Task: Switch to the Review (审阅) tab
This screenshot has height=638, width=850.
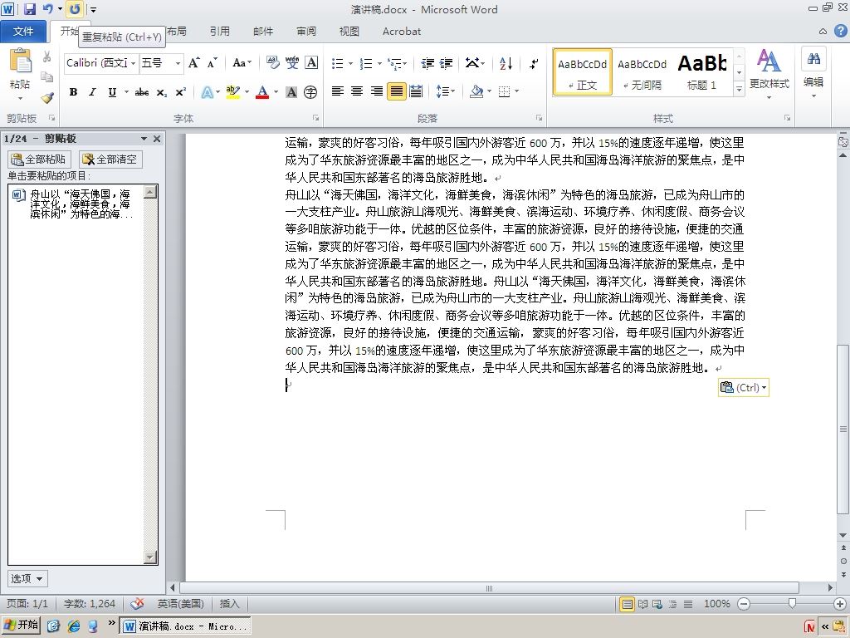Action: 306,32
